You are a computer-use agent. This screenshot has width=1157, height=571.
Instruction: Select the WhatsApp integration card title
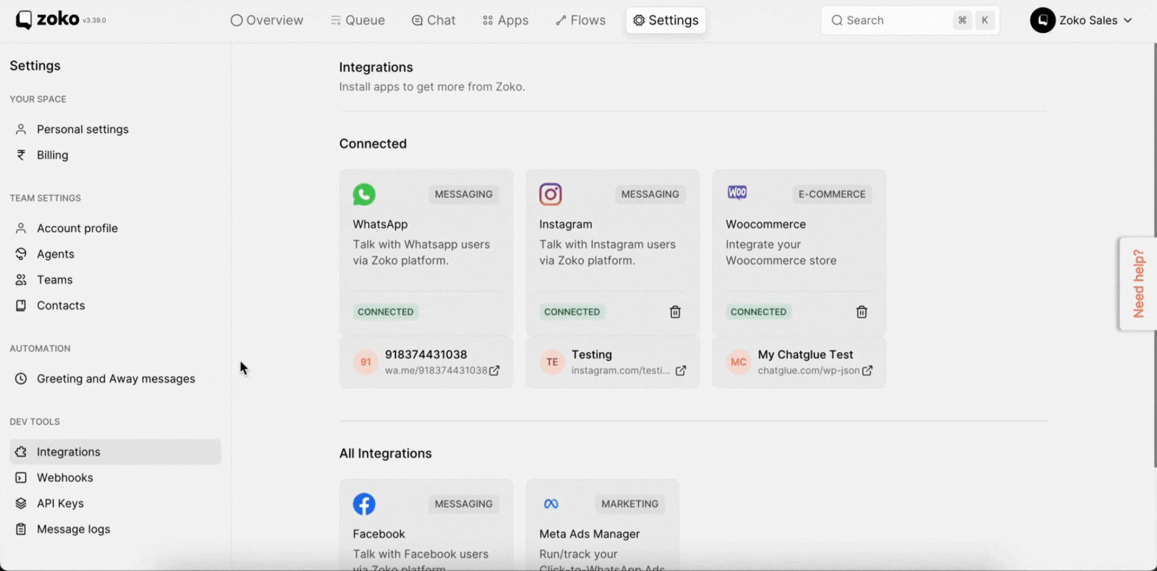pos(380,224)
